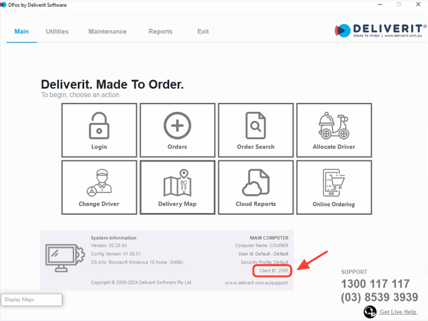
Task: Click the Computer Name: COURIER text
Action: point(262,245)
